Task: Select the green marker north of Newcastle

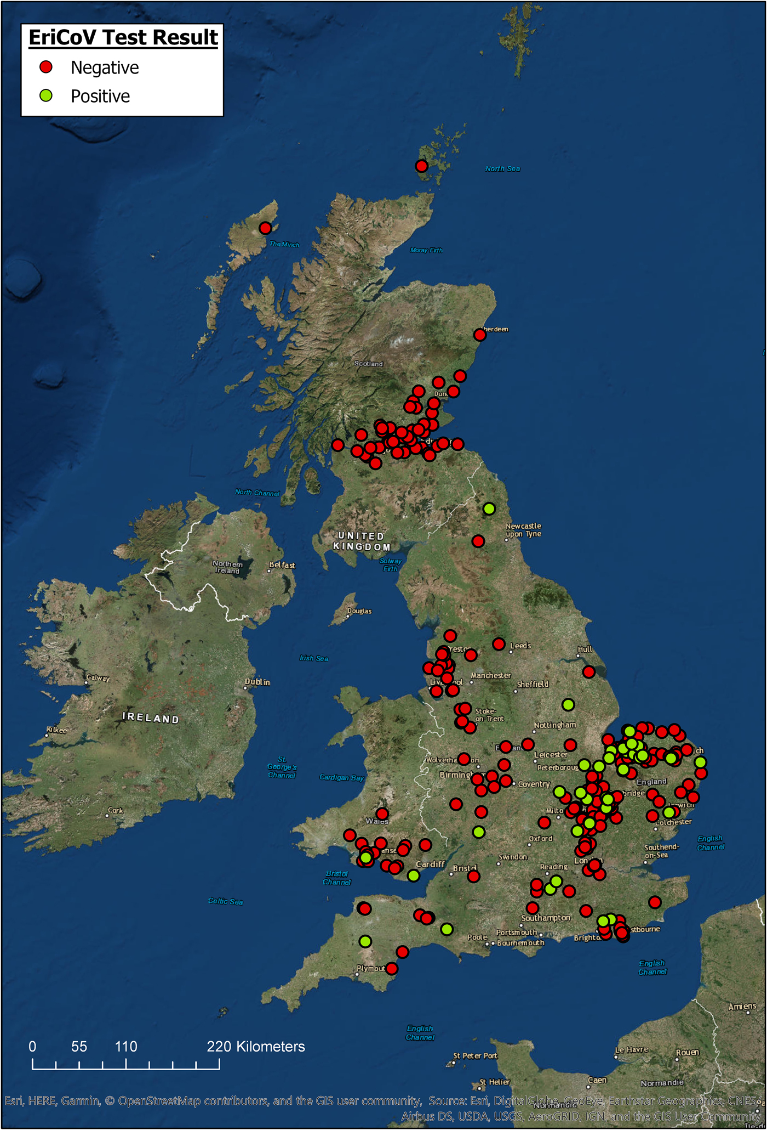Action: (489, 508)
